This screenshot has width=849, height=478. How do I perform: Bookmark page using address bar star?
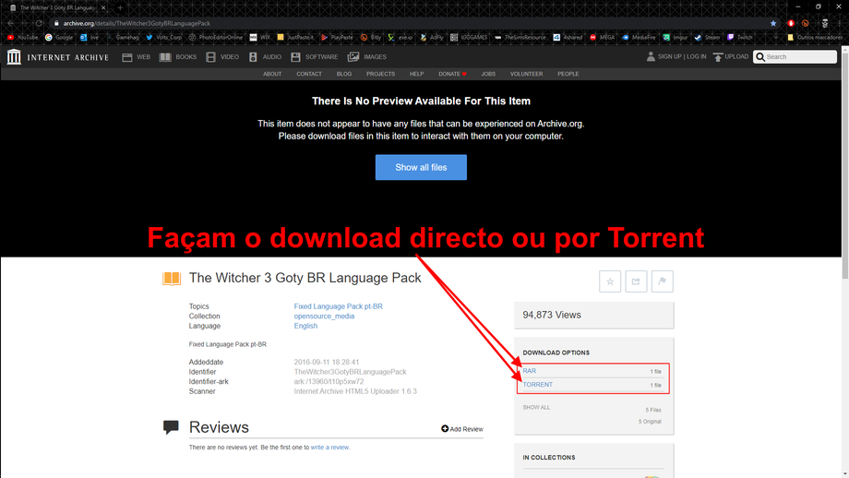point(773,23)
